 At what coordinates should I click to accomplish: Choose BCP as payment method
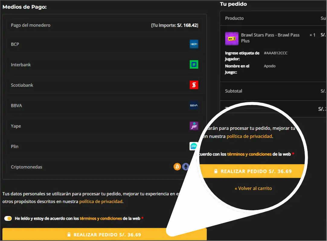click(104, 44)
